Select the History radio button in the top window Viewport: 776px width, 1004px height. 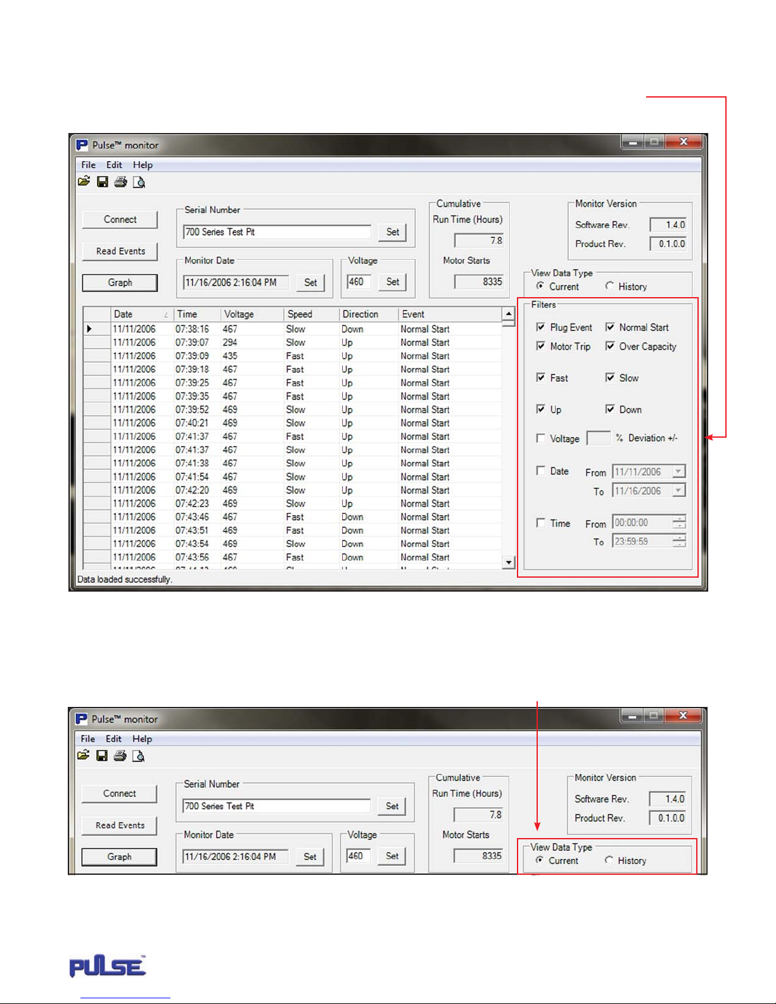point(609,286)
